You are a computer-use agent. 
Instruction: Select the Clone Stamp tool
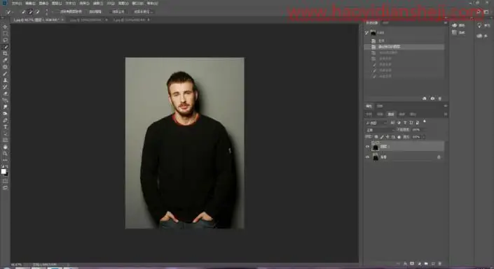click(5, 80)
